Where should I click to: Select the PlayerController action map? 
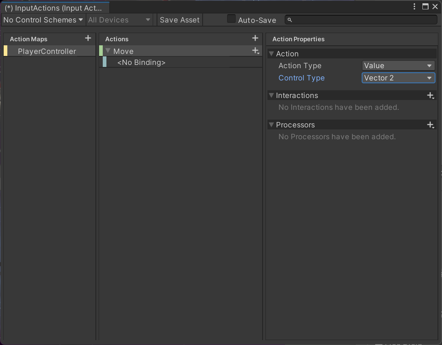[49, 51]
